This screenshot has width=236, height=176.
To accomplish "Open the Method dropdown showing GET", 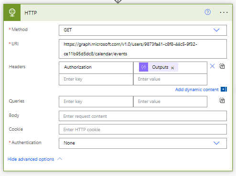I will coord(143,30).
